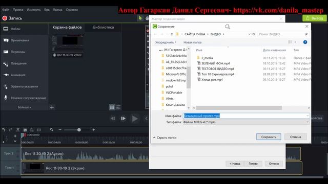The width and height of the screenshot is (328, 184).
Task: Select Rec 11-30-19 2.trec thumbnail in media bin
Action: click(68, 46)
